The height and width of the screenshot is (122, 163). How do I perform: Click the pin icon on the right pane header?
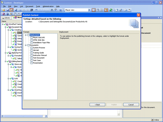click(158, 18)
